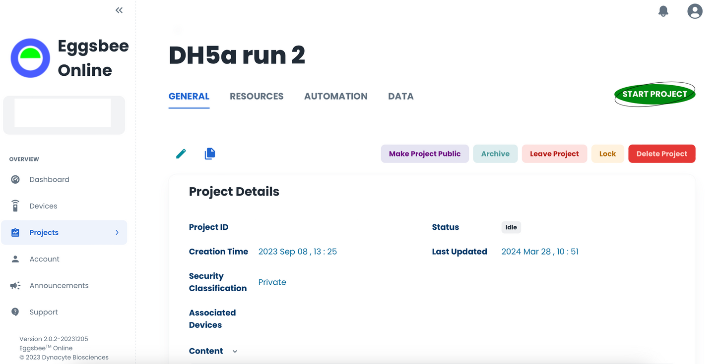This screenshot has height=364, width=717.
Task: Collapse the sidebar with double-chevron icon
Action: (119, 10)
